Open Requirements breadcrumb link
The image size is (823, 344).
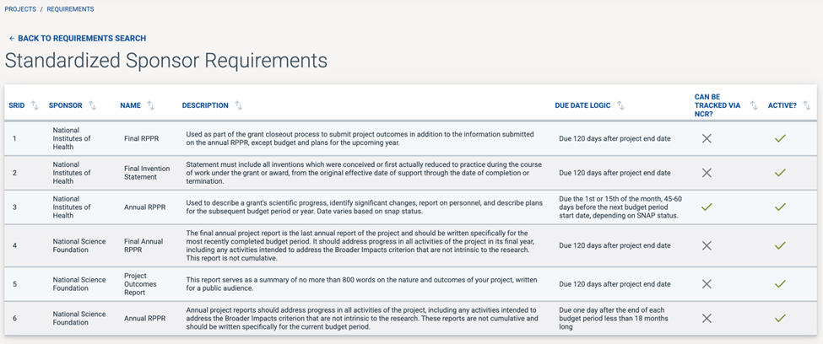(x=70, y=9)
